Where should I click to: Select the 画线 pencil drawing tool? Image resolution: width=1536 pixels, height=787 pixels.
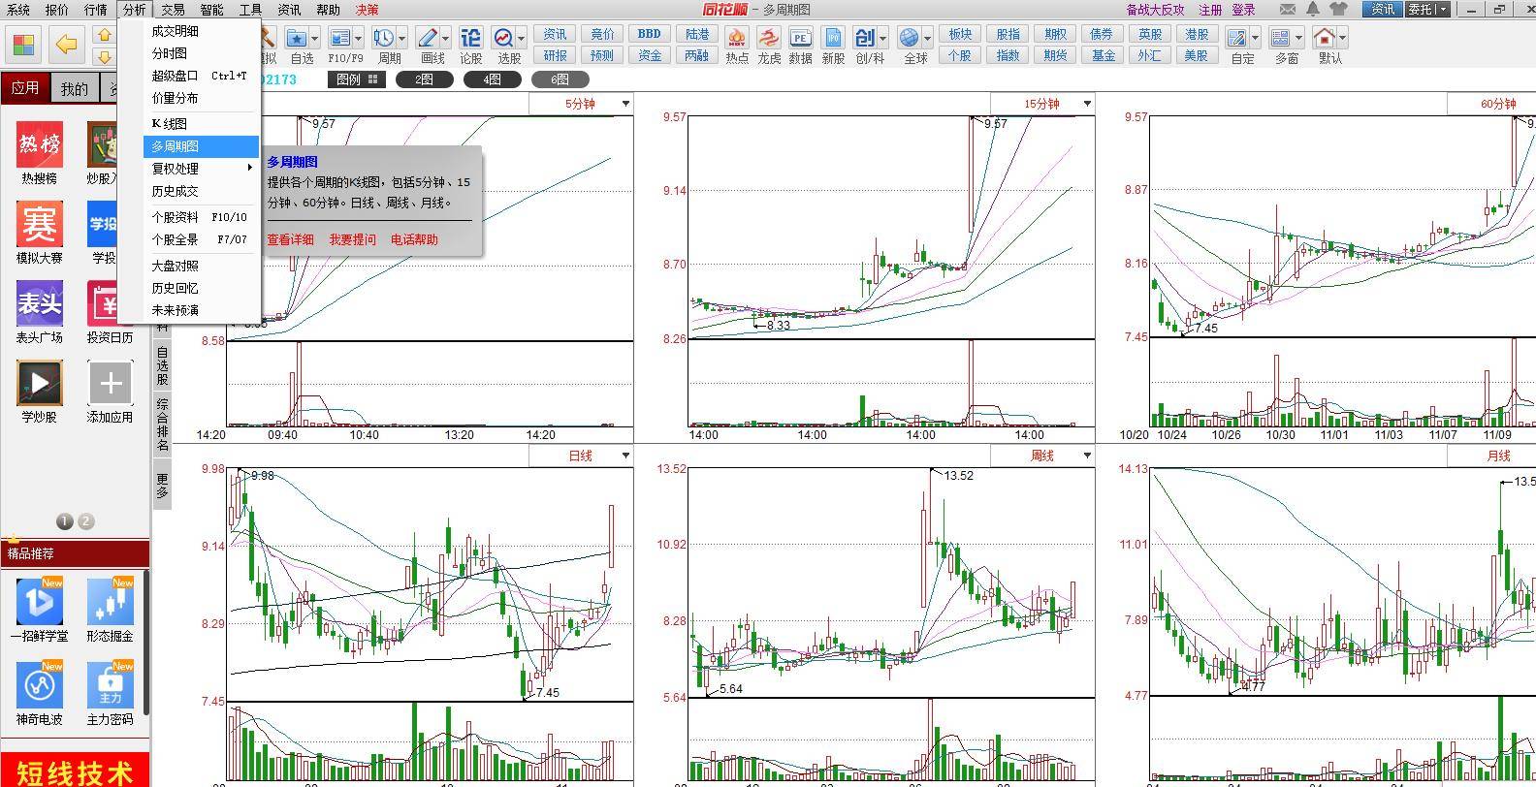(x=428, y=39)
